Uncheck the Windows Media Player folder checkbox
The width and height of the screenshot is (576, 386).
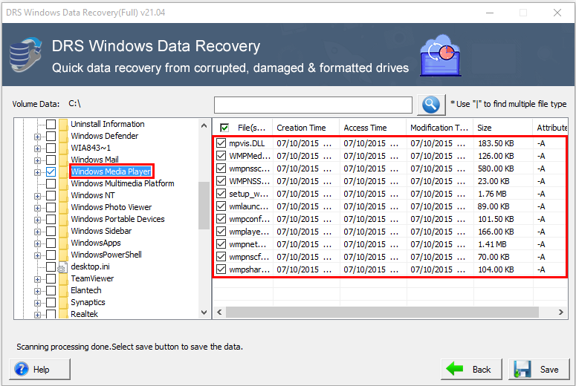point(51,171)
